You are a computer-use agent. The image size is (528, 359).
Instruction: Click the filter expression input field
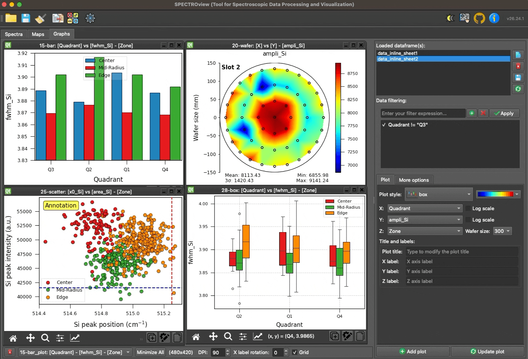[x=423, y=113]
